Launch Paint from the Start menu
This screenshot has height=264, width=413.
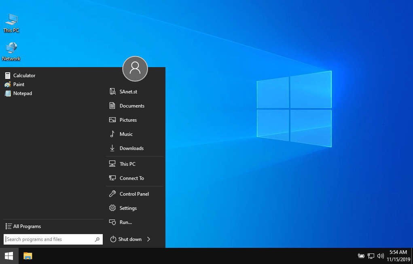click(19, 84)
